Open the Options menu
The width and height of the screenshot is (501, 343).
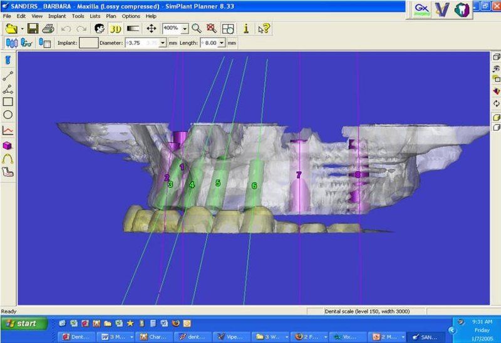(x=131, y=16)
